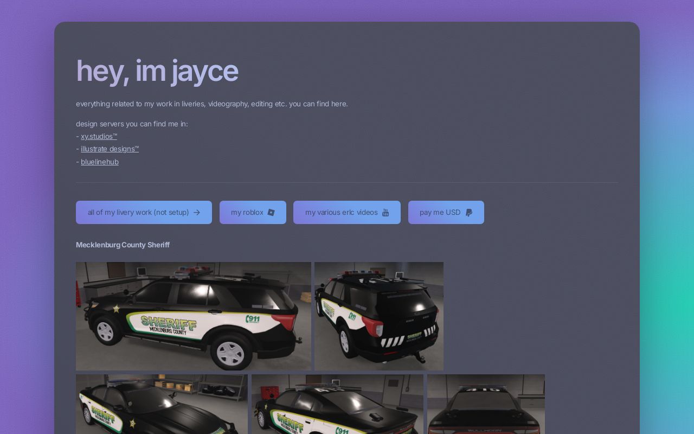Click the intro text about livery work
Screen dimensions: 694x434
click(211, 104)
